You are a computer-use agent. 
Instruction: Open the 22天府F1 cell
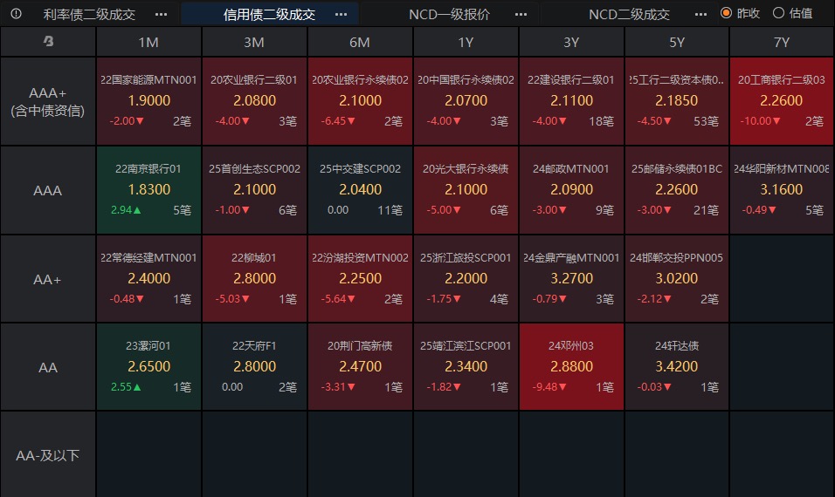click(x=254, y=367)
